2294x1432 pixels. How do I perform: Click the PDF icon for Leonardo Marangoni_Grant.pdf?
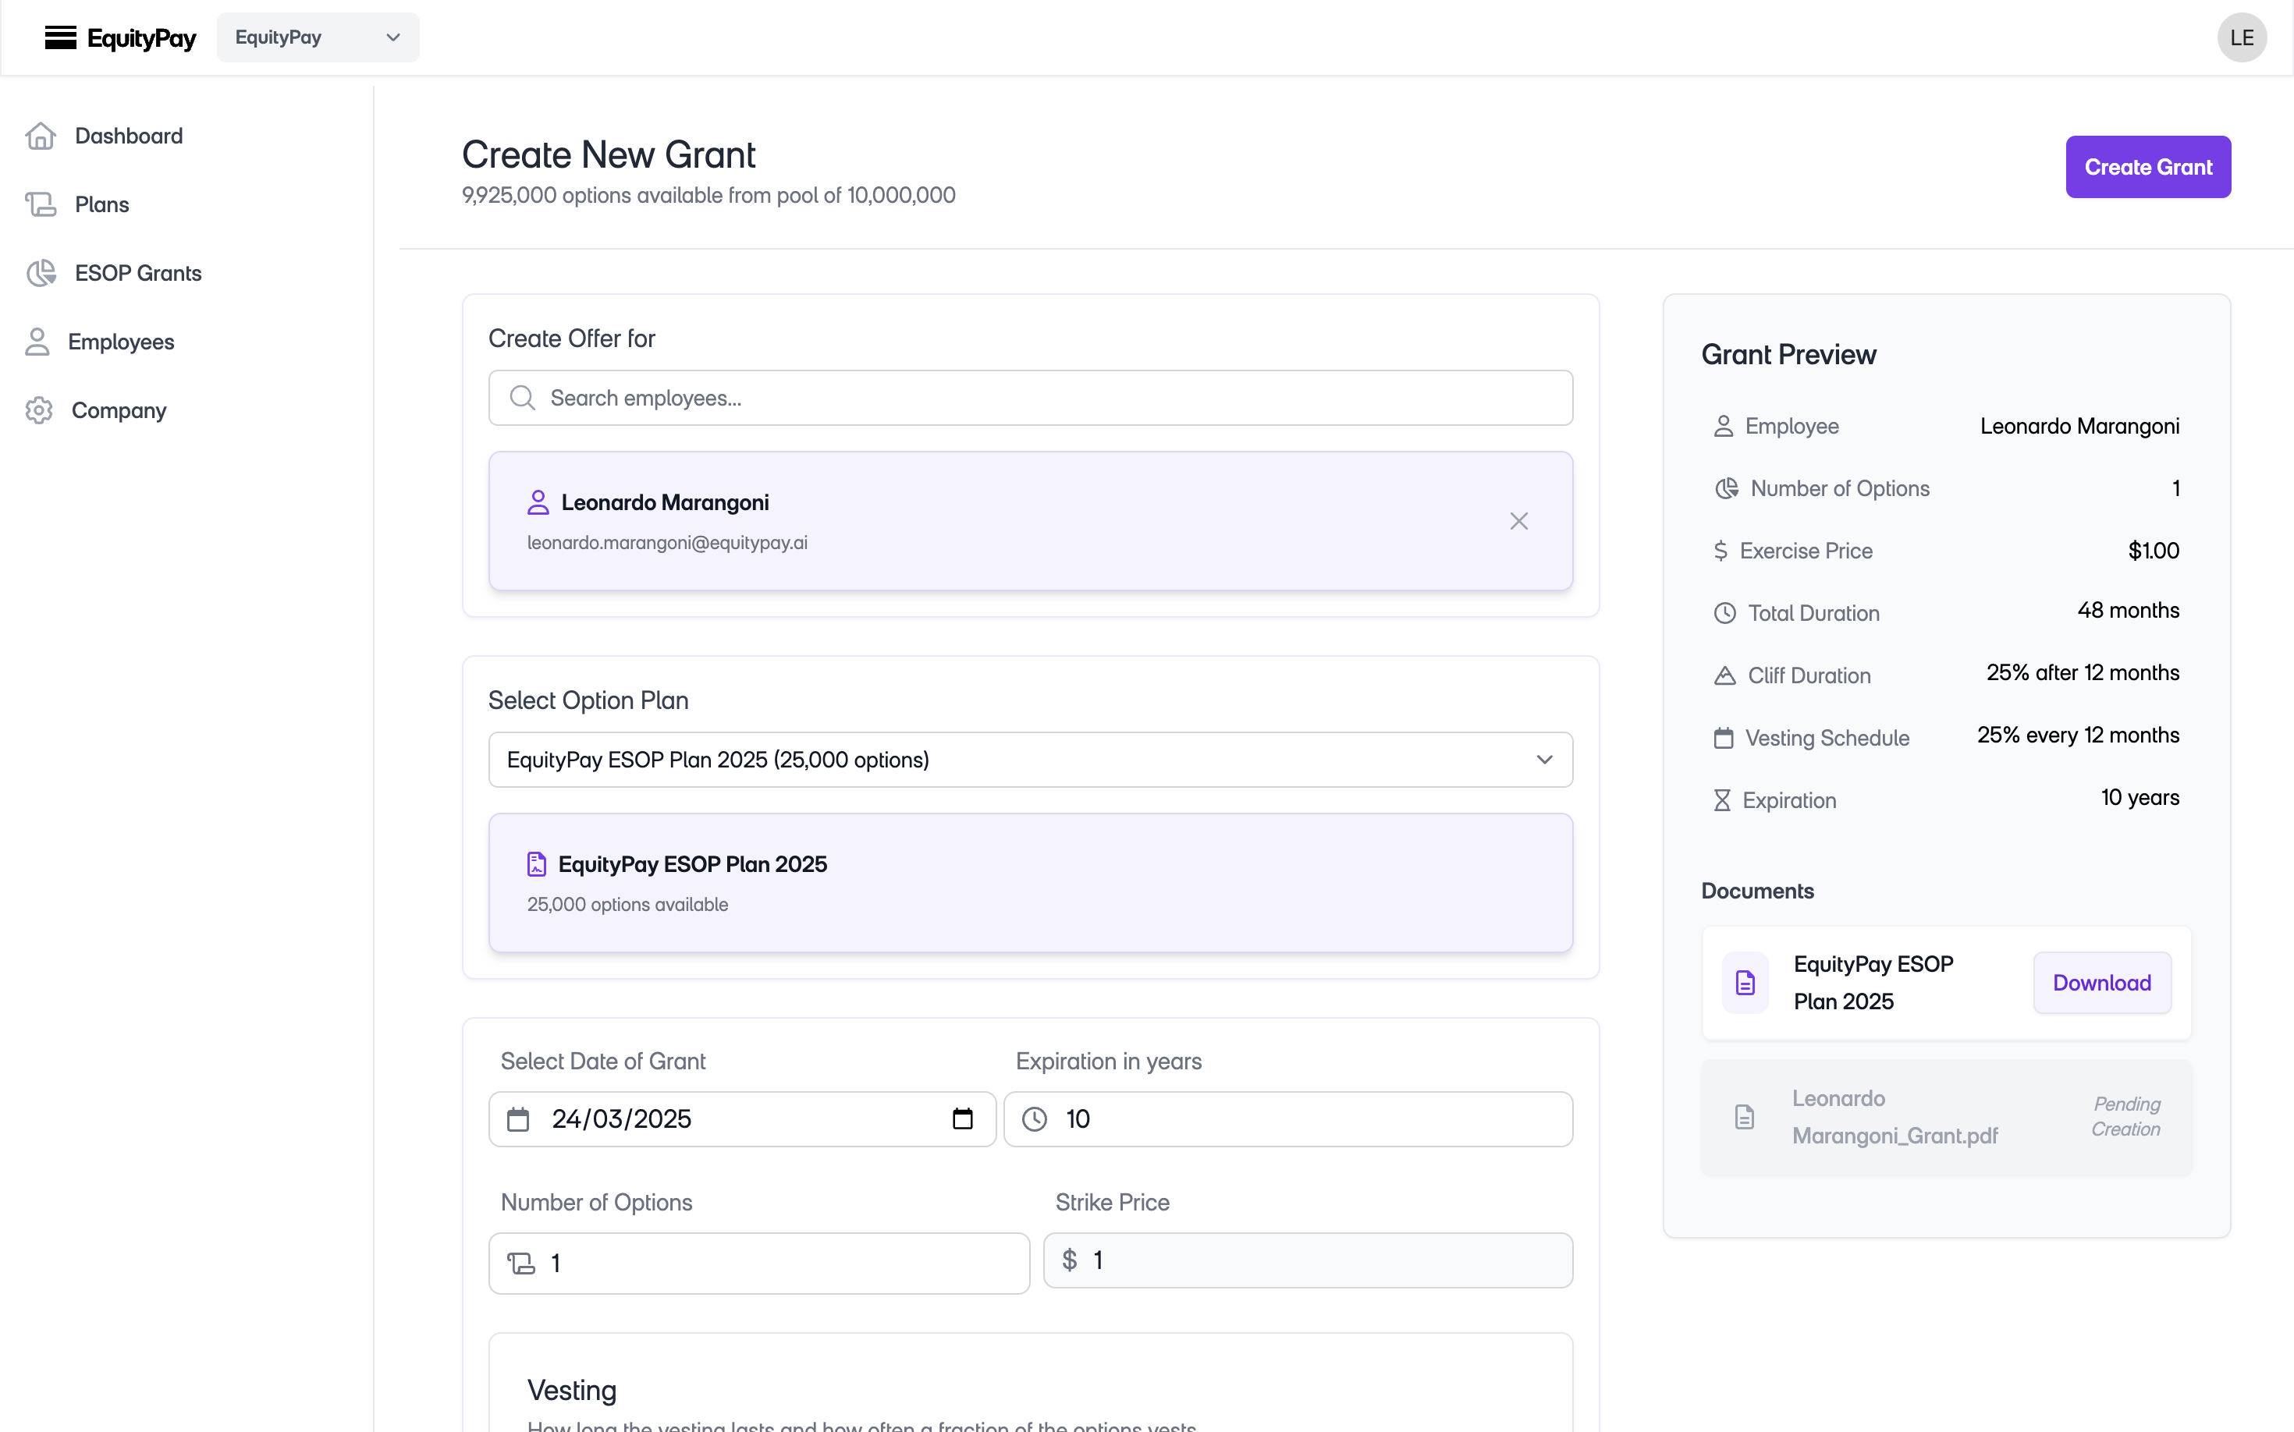point(1746,1117)
